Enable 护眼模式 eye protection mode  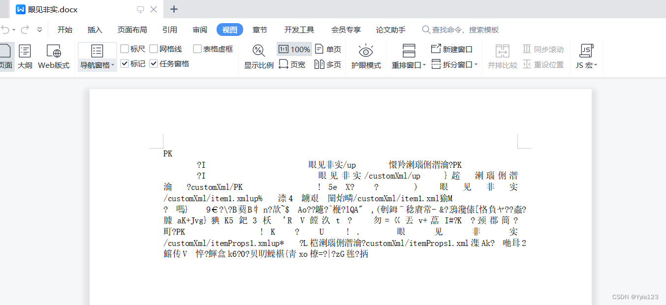pos(365,56)
